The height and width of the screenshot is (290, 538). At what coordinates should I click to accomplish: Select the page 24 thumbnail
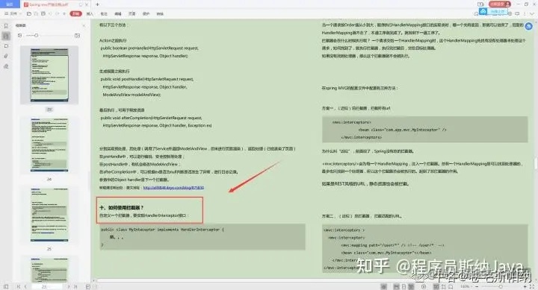click(49, 145)
